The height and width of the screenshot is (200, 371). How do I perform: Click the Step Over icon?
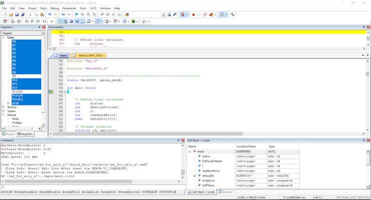(x=33, y=21)
